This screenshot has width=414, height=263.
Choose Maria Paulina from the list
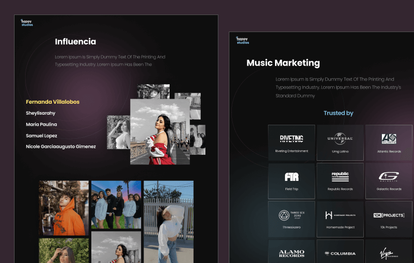pyautogui.click(x=41, y=124)
